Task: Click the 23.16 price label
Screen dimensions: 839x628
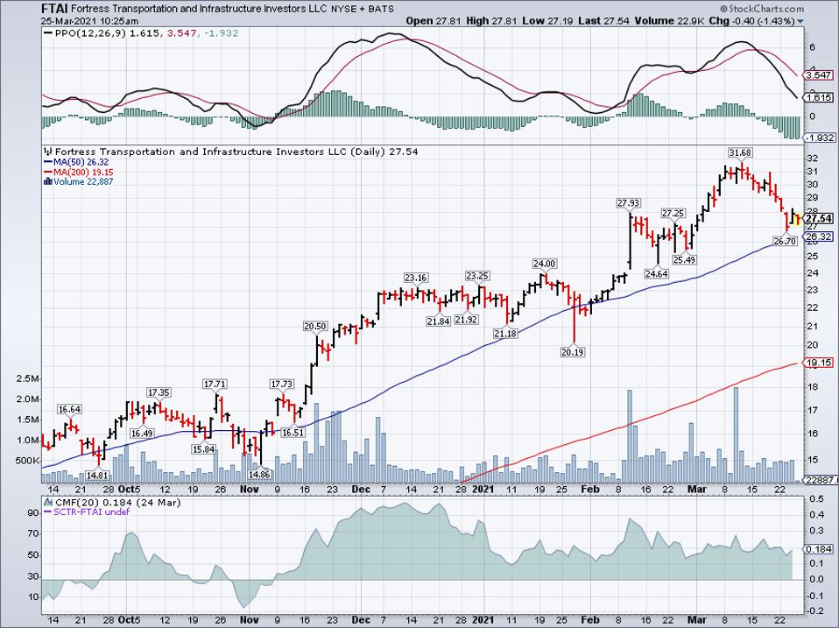Action: [x=415, y=278]
